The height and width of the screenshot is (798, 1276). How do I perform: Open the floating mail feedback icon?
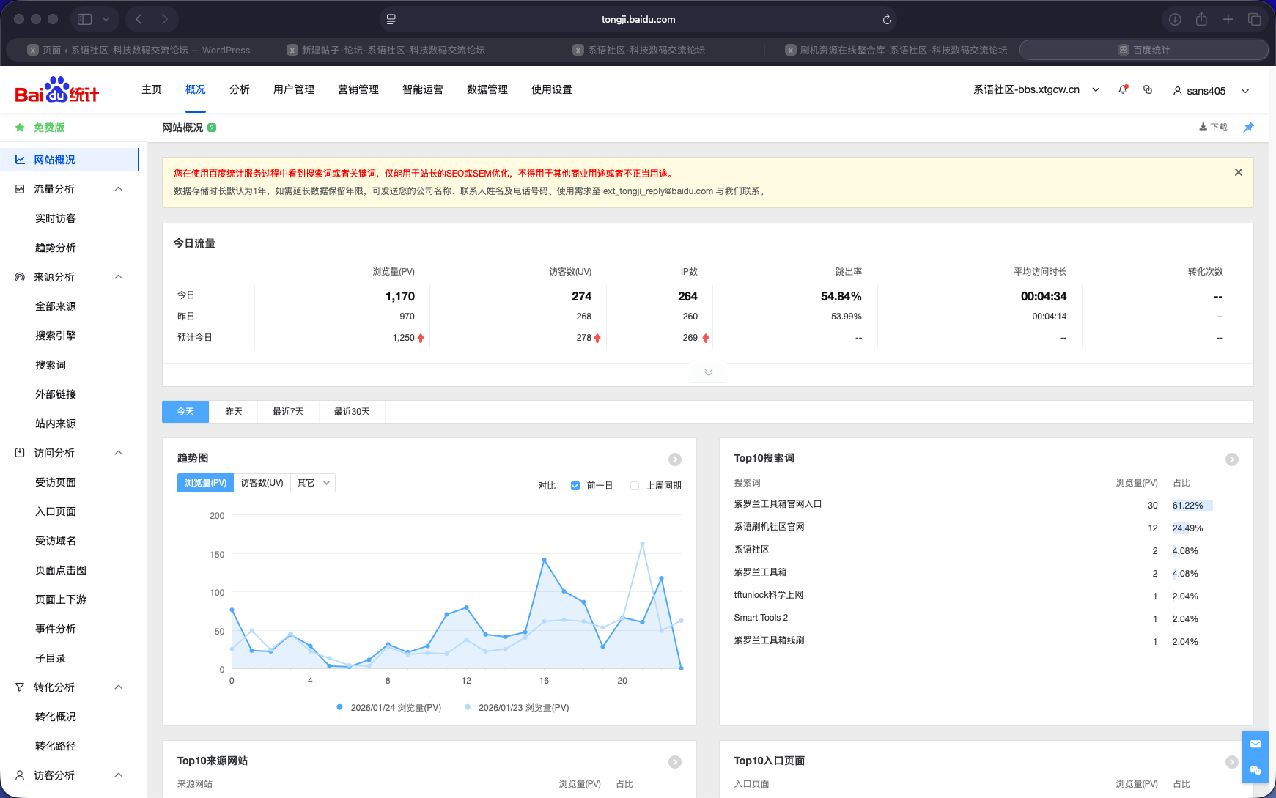coord(1255,744)
